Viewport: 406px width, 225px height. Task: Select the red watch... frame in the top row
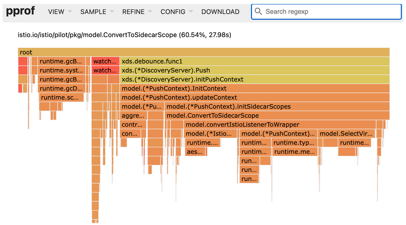pos(105,61)
